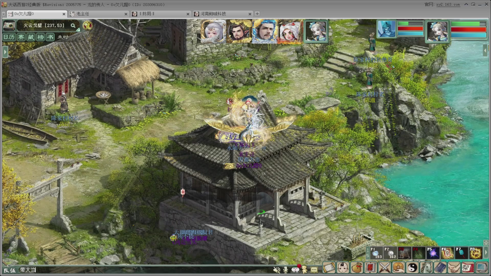Screen dimensions: 491x276
Task: Open the white horse mount icon
Action: pyautogui.click(x=426, y=268)
